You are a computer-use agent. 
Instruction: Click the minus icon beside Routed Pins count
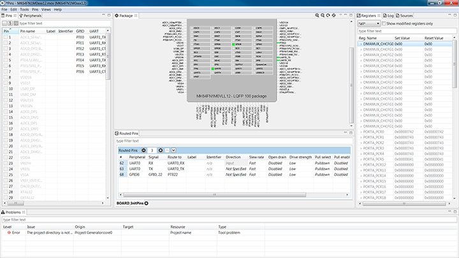pos(143,150)
